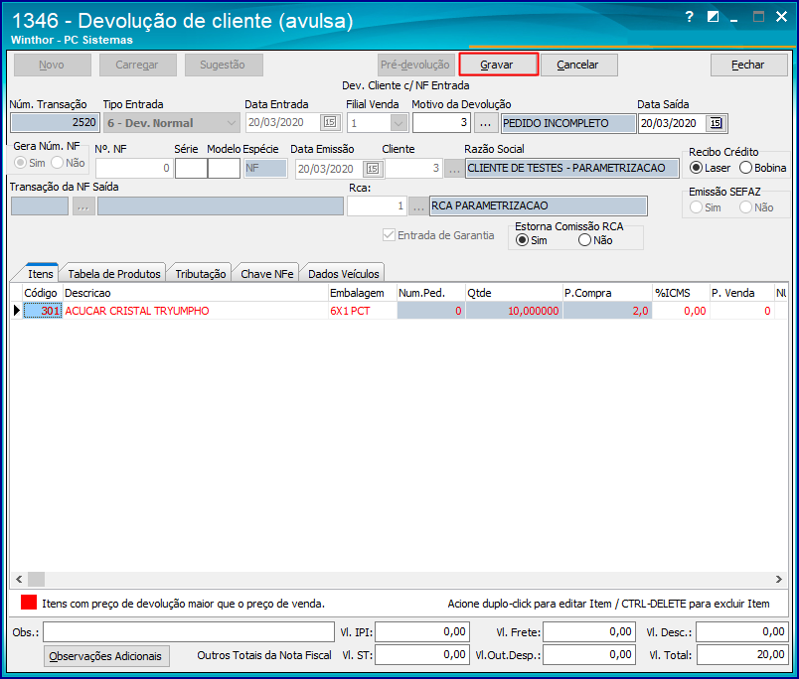Click the Novo button
The width and height of the screenshot is (799, 679).
click(x=53, y=65)
